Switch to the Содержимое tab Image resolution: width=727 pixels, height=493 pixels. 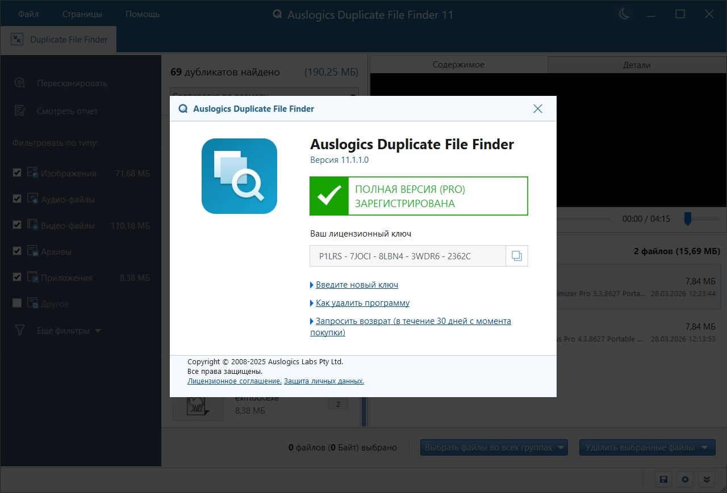click(x=458, y=65)
